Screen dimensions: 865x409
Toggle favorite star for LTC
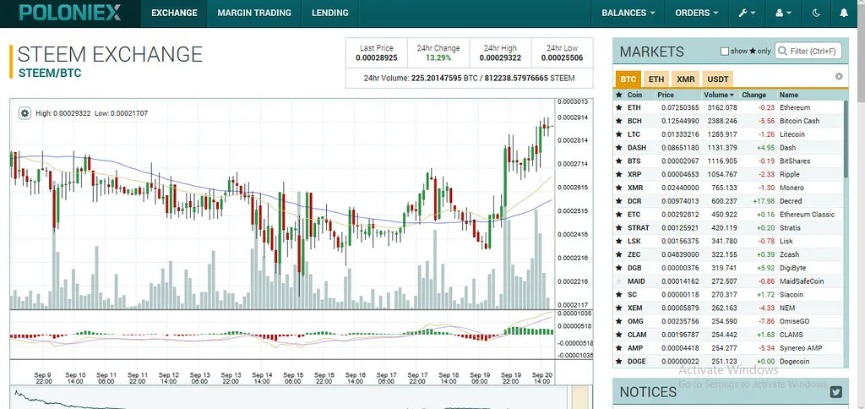click(618, 134)
